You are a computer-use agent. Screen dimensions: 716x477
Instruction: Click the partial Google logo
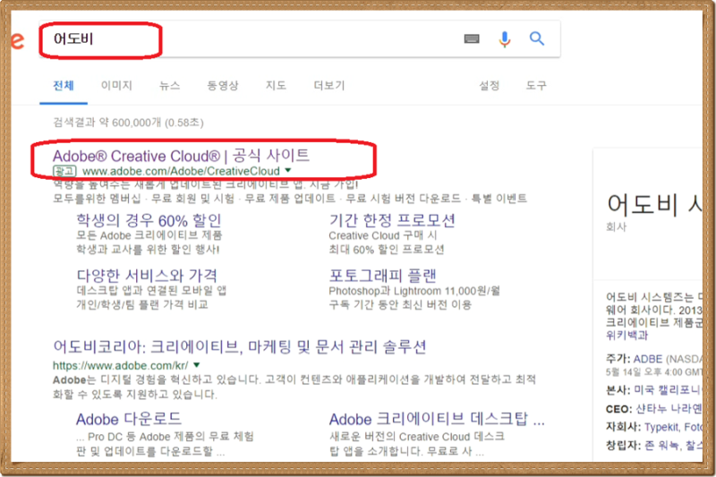click(x=17, y=41)
